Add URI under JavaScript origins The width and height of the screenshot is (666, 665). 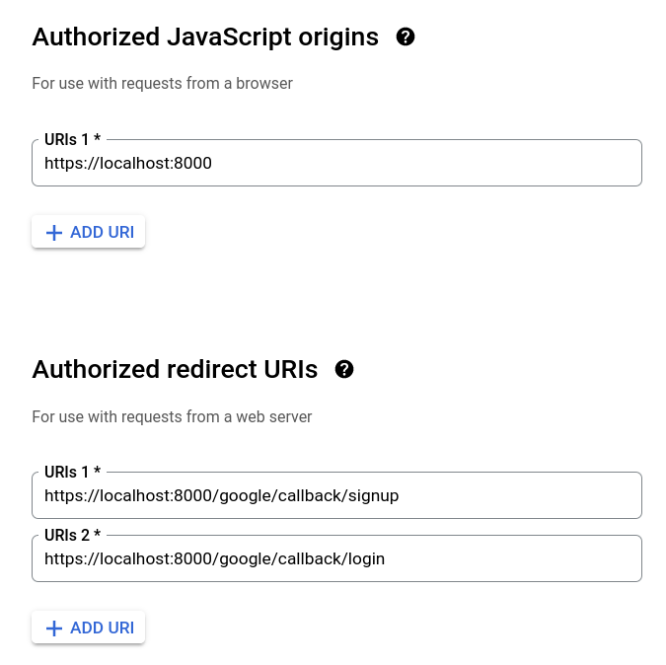point(89,232)
